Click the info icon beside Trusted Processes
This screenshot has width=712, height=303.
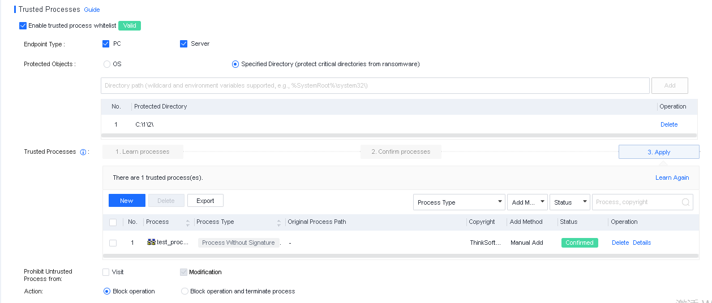coord(83,152)
